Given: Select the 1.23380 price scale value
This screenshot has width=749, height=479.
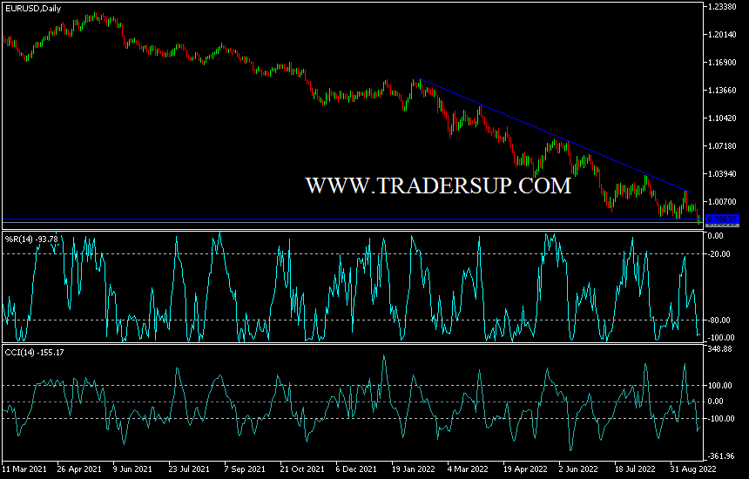Looking at the screenshot, I should (722, 7).
